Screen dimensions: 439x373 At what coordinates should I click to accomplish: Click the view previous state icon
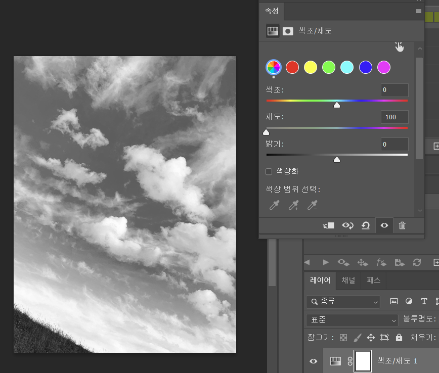pos(347,225)
